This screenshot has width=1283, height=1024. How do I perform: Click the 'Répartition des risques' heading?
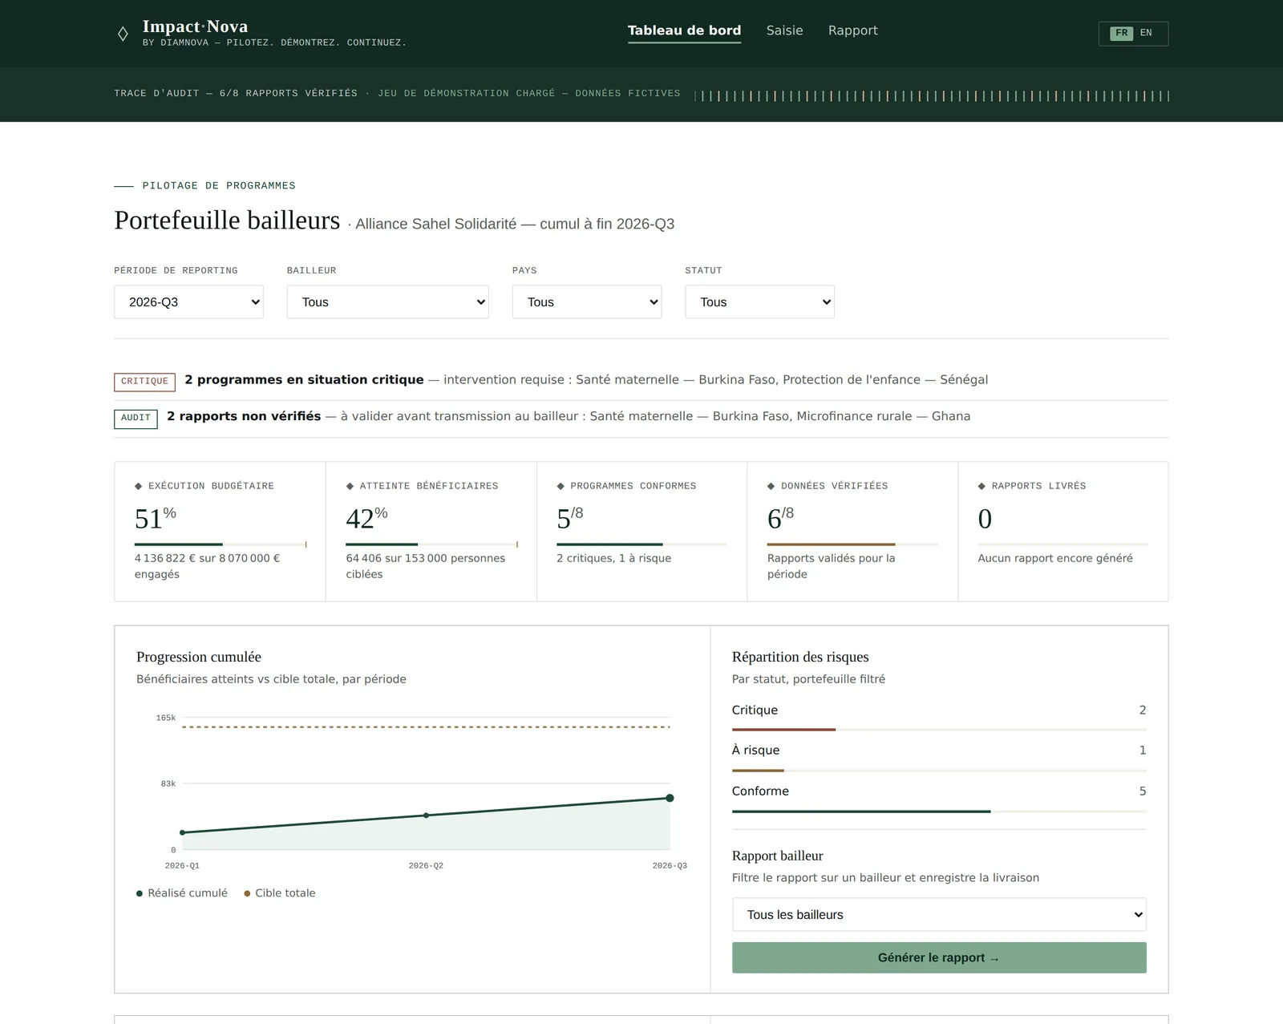[800, 657]
